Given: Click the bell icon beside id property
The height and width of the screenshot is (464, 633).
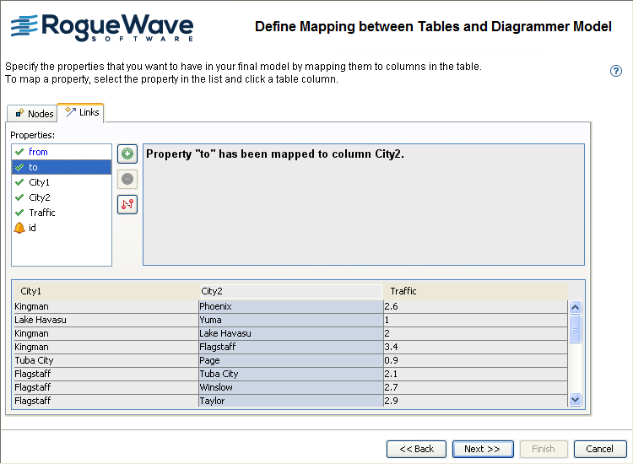Looking at the screenshot, I should [x=19, y=228].
